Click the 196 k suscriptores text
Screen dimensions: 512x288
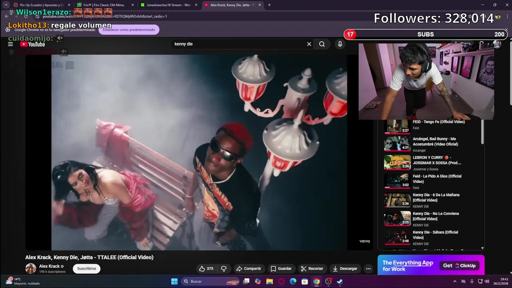(52, 272)
